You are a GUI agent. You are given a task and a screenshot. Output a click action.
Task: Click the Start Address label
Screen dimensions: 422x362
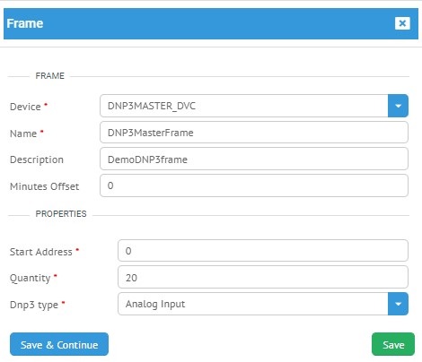[x=41, y=252]
